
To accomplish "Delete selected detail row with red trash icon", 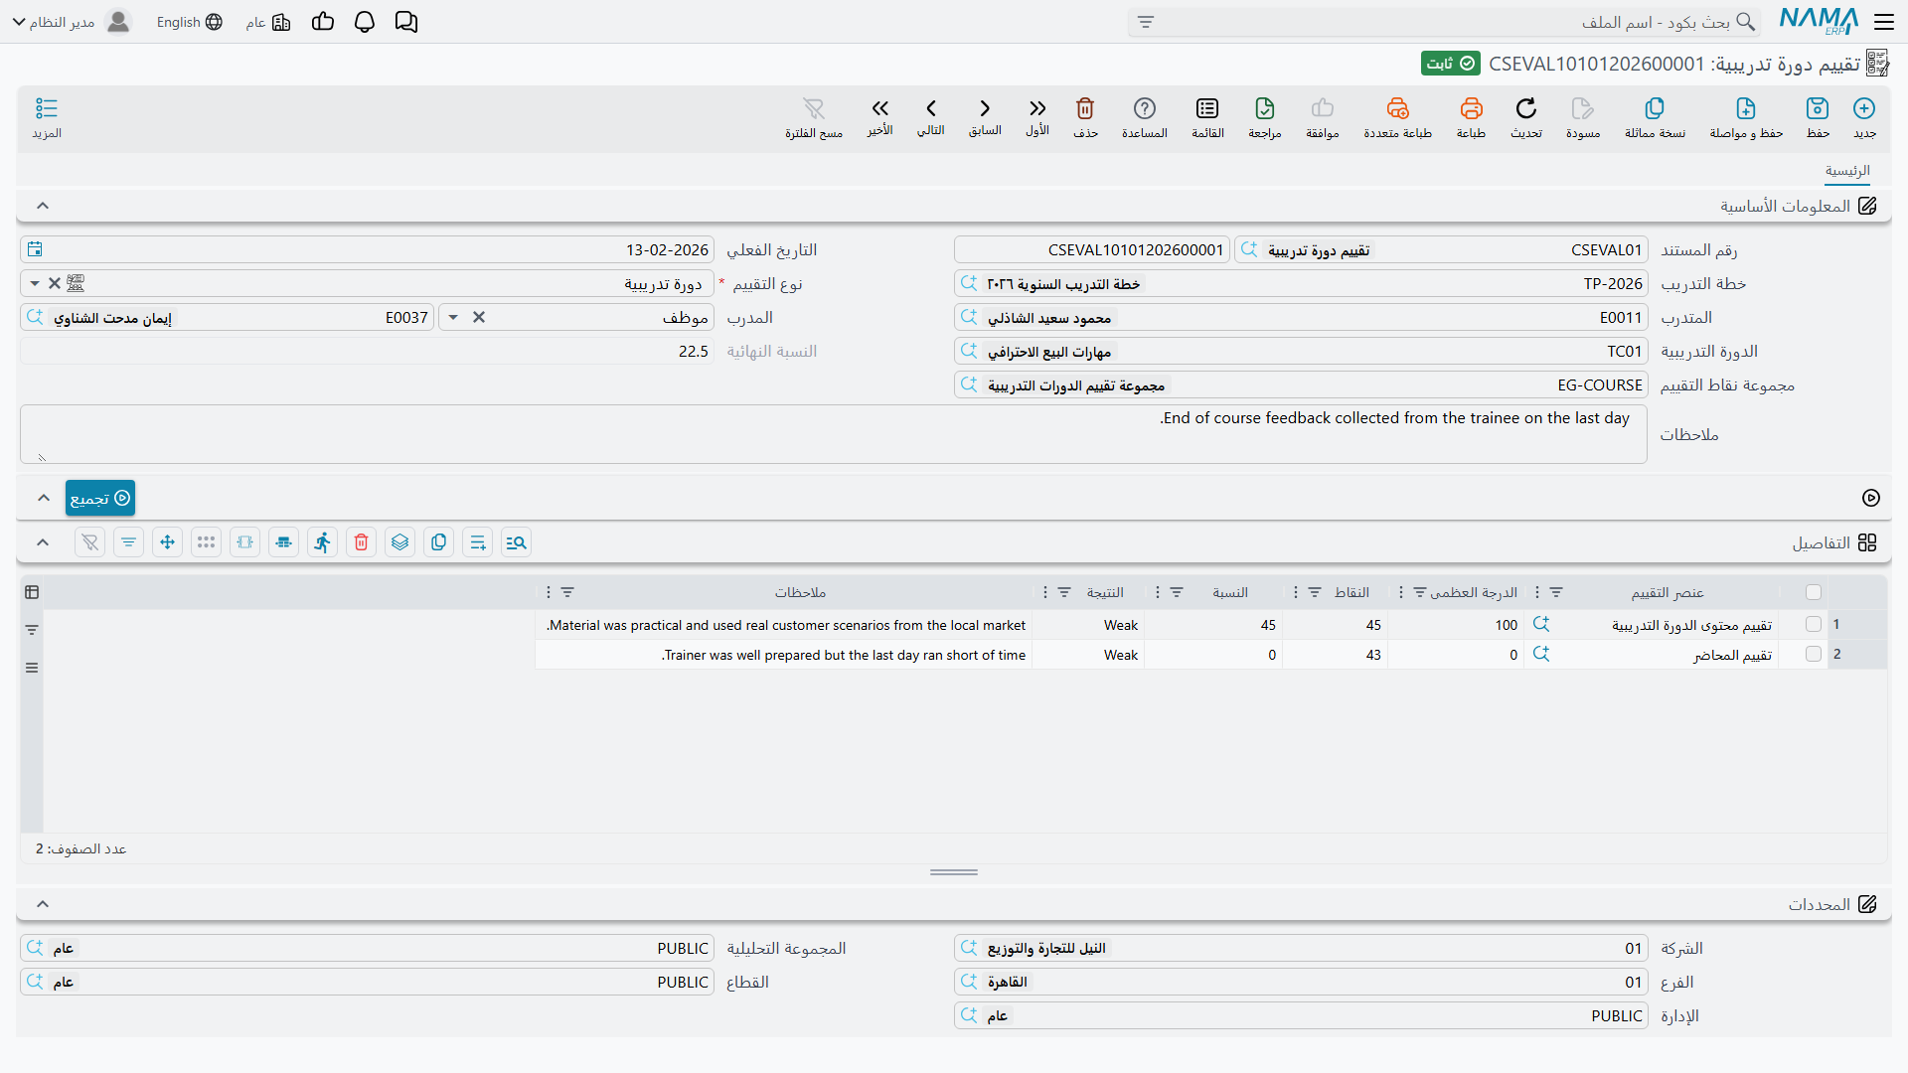I will 362,542.
